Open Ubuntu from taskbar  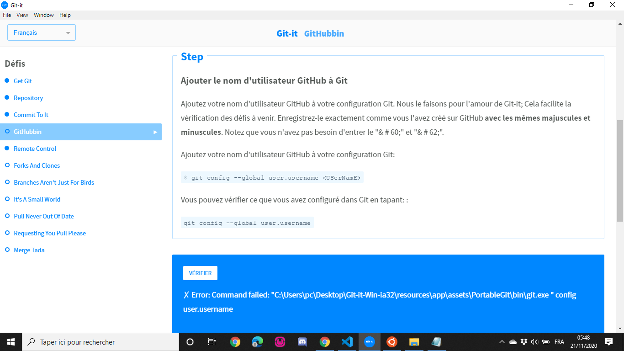coord(391,342)
